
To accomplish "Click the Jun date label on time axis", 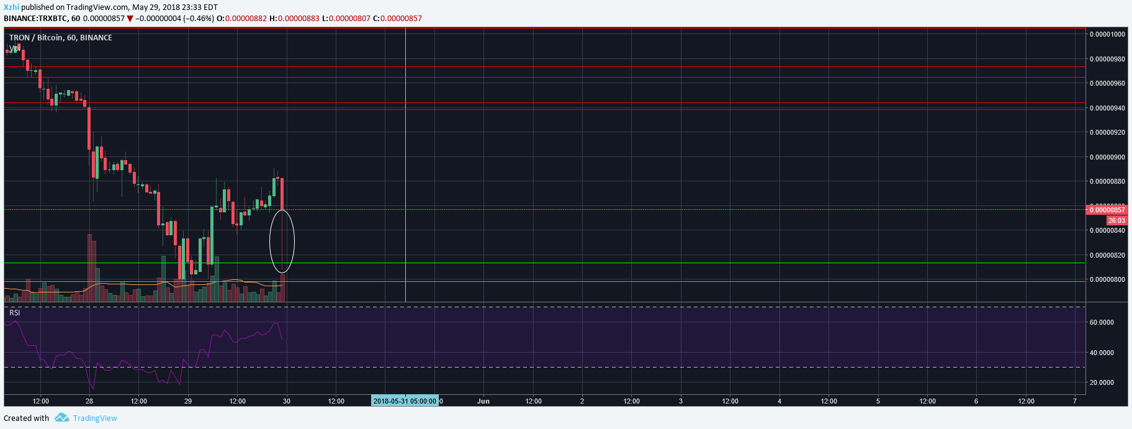I will pos(483,401).
